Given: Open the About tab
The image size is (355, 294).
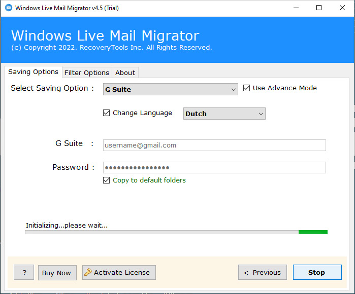Looking at the screenshot, I should (x=125, y=73).
